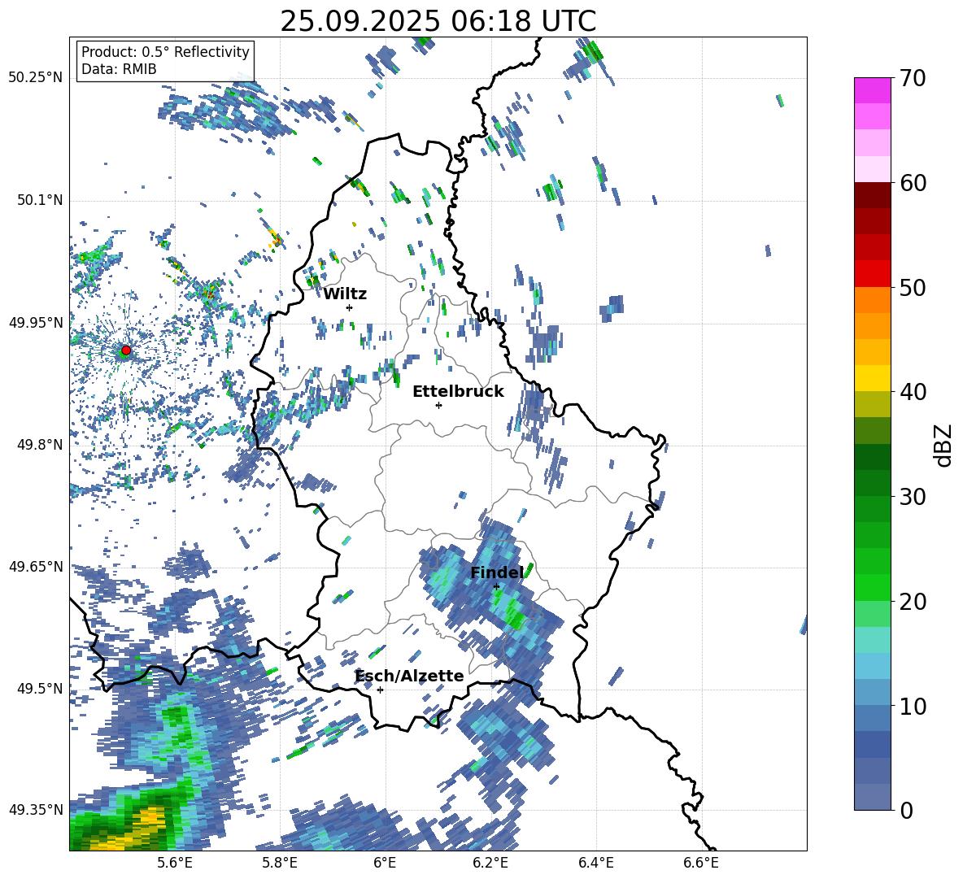Click the 6.2°E longitude tick label

pyautogui.click(x=490, y=863)
